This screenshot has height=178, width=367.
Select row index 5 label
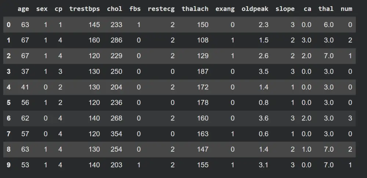point(8,103)
